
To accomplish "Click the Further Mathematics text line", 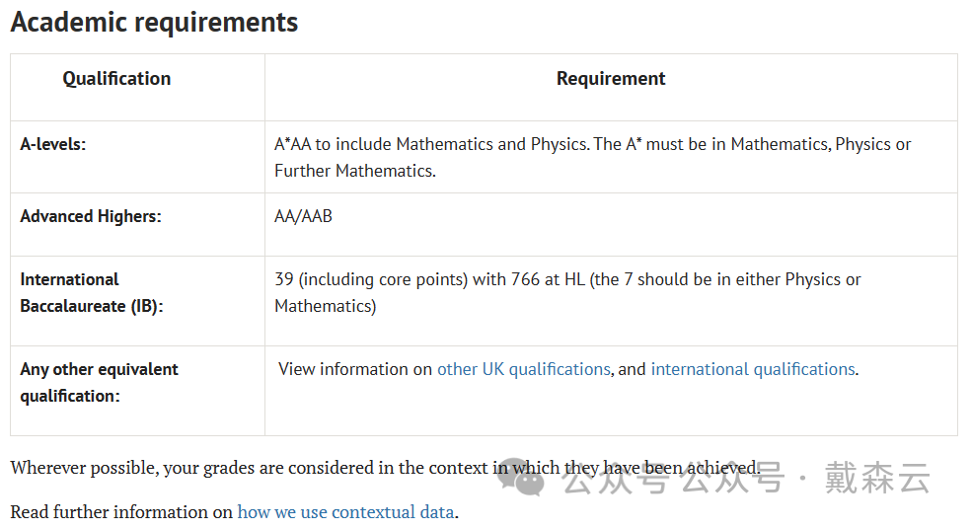I will (x=355, y=171).
